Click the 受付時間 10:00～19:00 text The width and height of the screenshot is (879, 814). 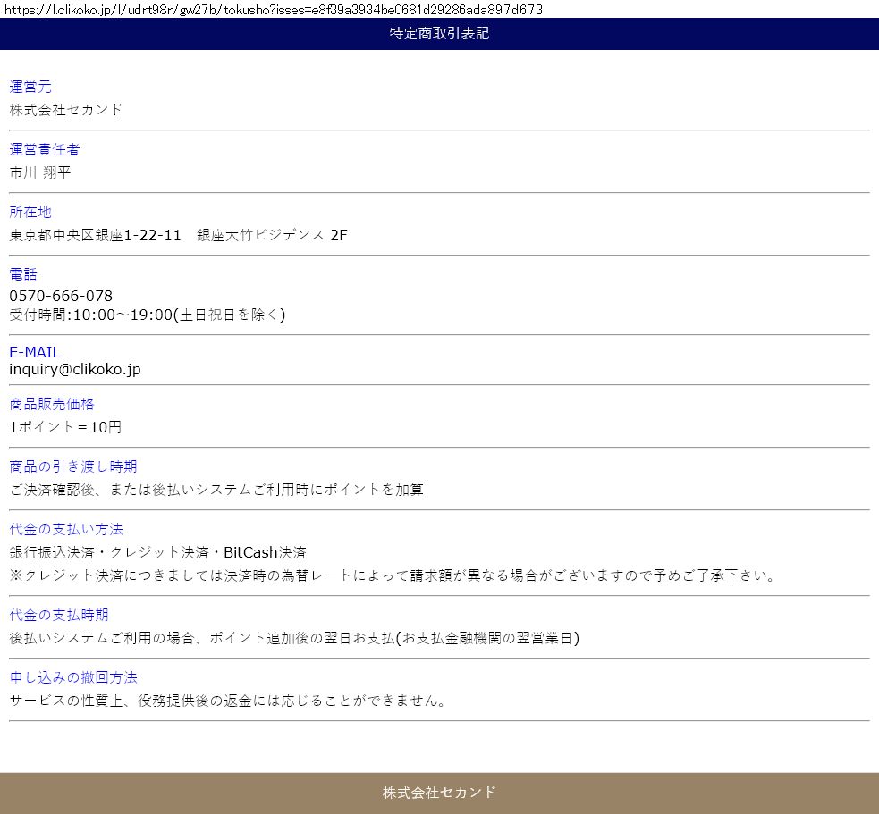tap(148, 315)
